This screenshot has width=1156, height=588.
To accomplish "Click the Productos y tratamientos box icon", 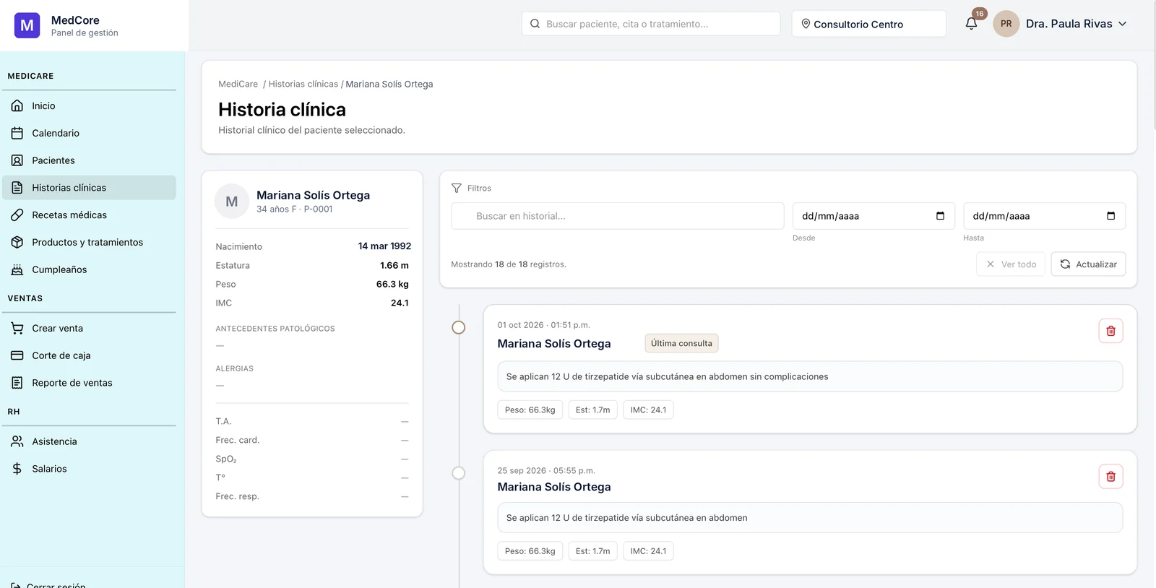I will point(17,243).
